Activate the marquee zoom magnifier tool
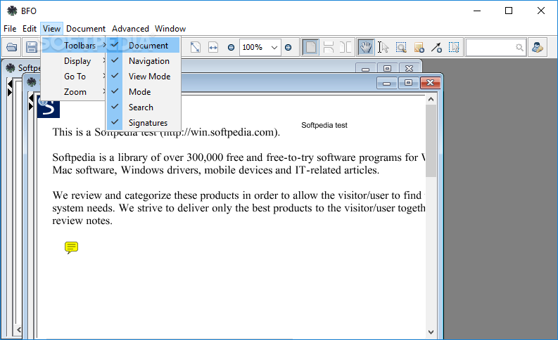The height and width of the screenshot is (340, 558). click(401, 47)
